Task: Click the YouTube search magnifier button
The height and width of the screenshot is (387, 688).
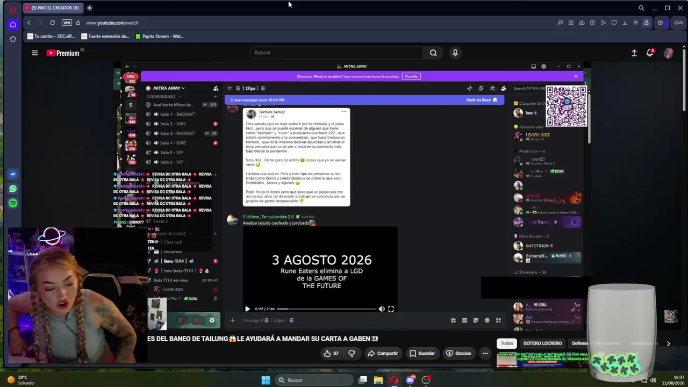Action: click(x=433, y=53)
